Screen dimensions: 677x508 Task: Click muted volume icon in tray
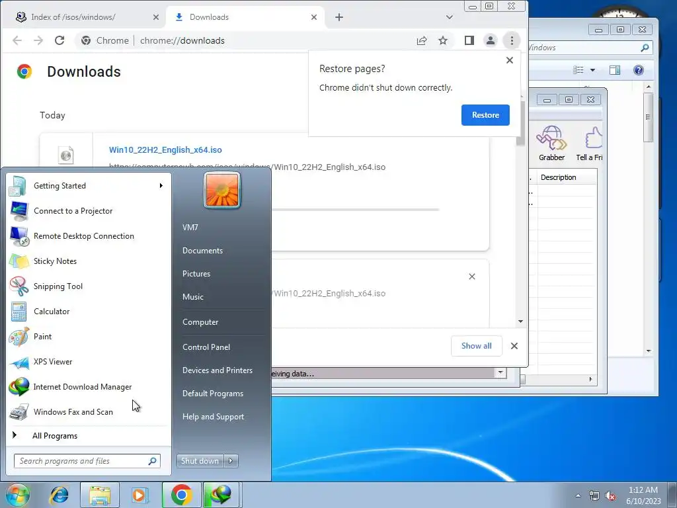(x=610, y=496)
